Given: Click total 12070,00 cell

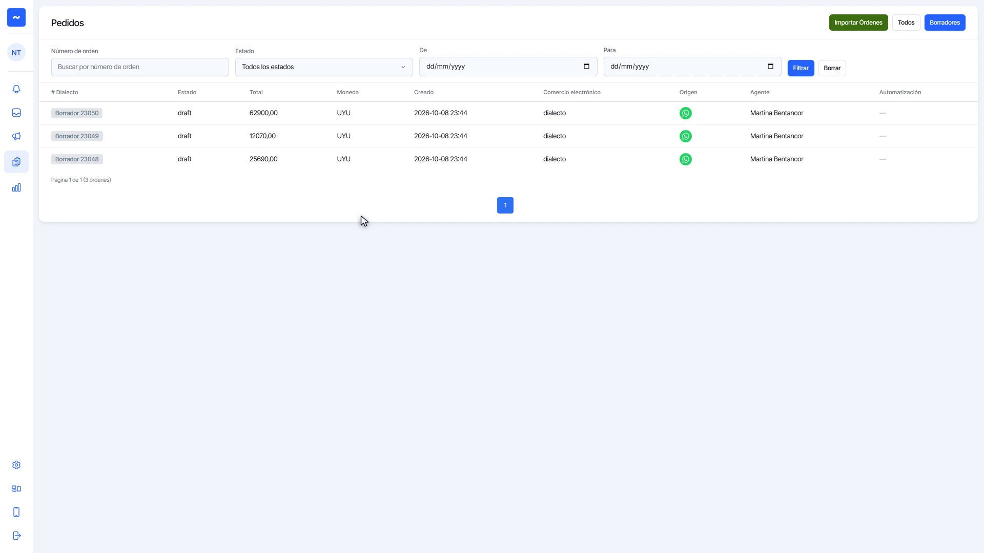Looking at the screenshot, I should pos(262,136).
